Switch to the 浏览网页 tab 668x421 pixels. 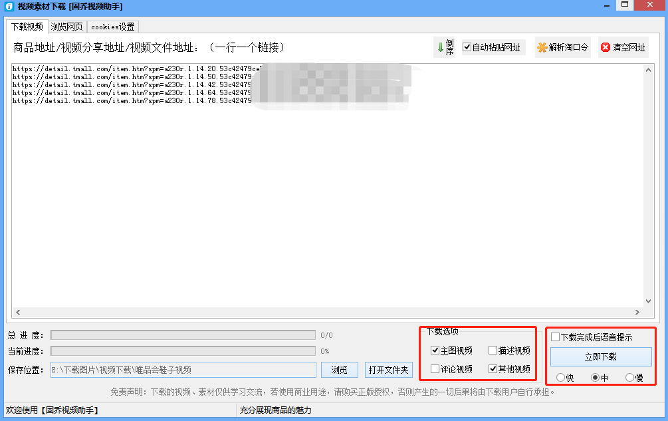click(x=66, y=27)
